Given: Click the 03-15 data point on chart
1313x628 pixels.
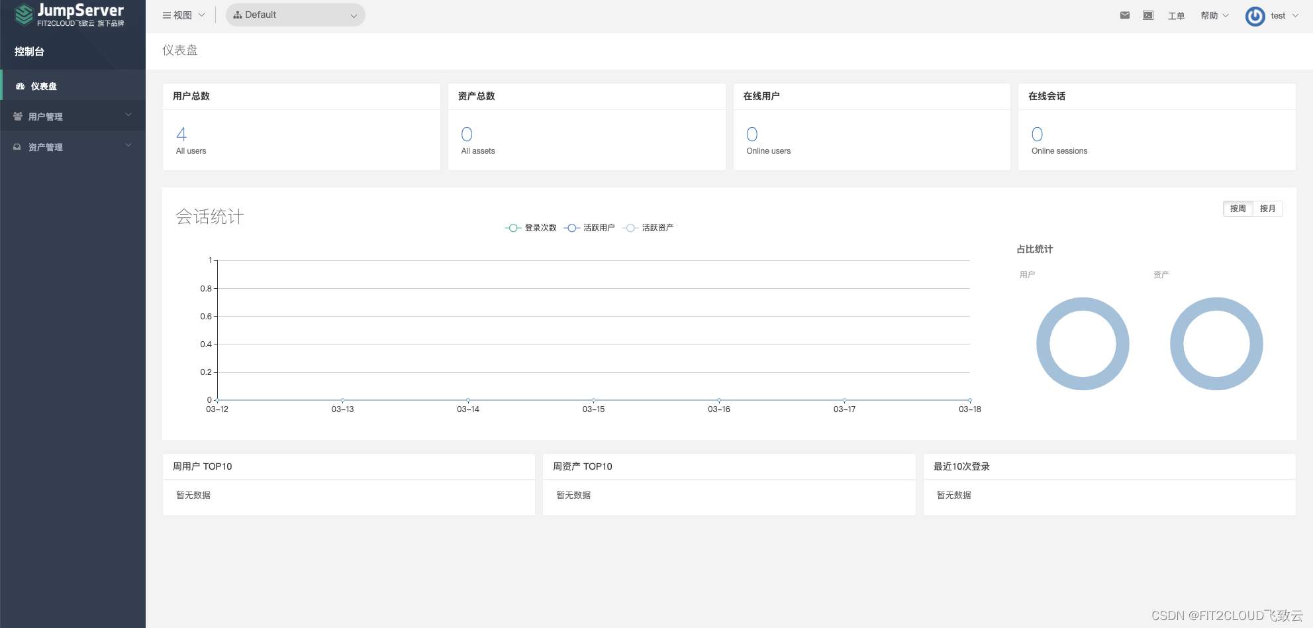Looking at the screenshot, I should point(593,400).
